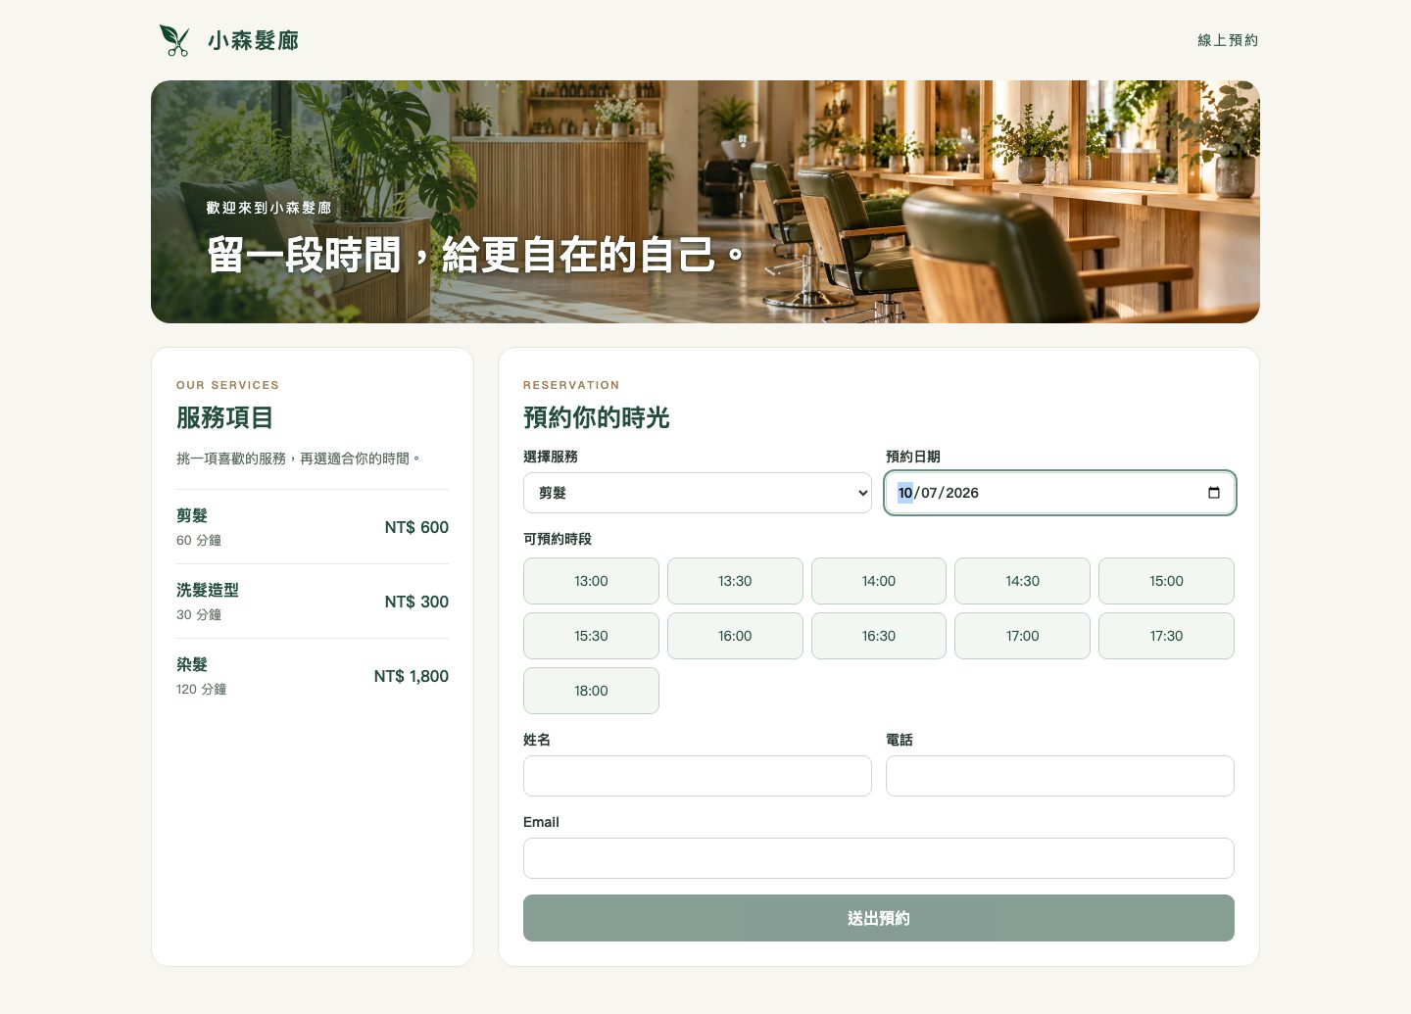Click the 剪髮 service name in list
The height and width of the screenshot is (1014, 1411).
(192, 515)
